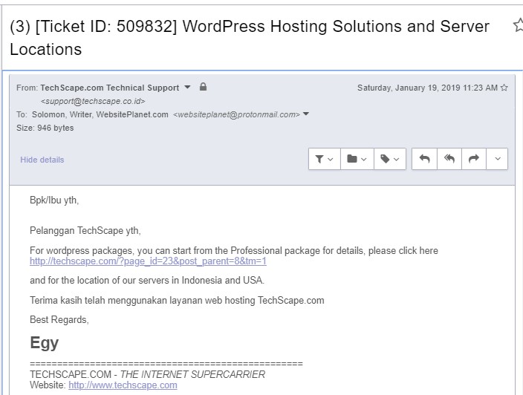Click recipient Solomon, Writer, WebsitePlanet.com
Viewport: 523px width, 395px height.
(100, 114)
